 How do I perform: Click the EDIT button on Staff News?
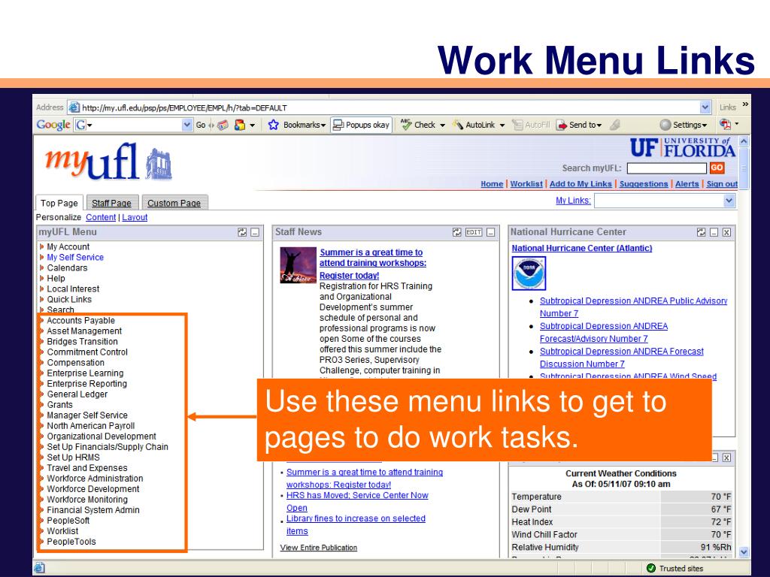click(474, 233)
